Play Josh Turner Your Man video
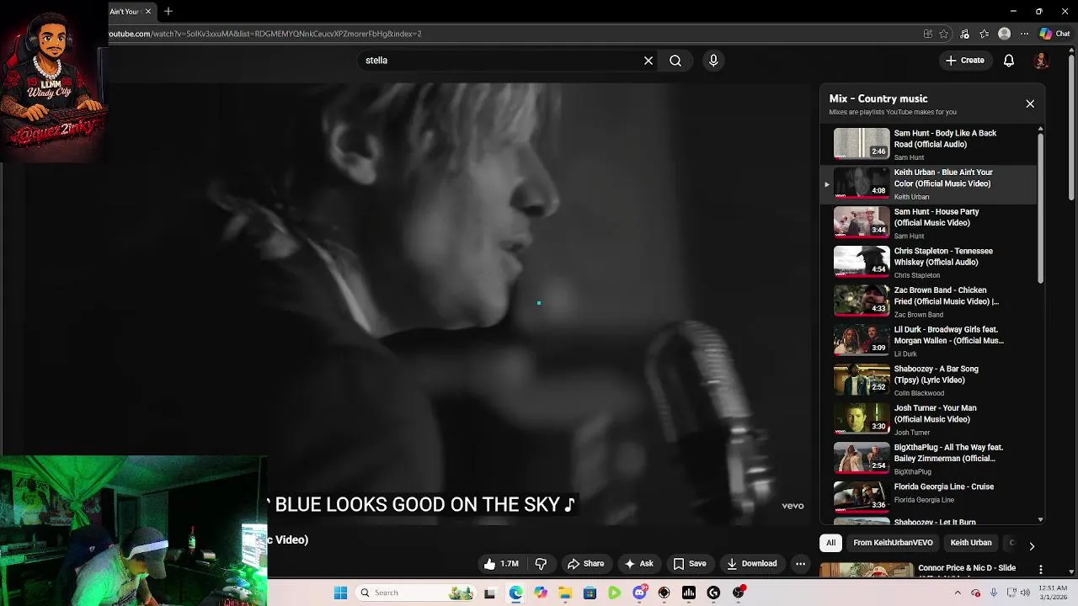 coord(930,419)
